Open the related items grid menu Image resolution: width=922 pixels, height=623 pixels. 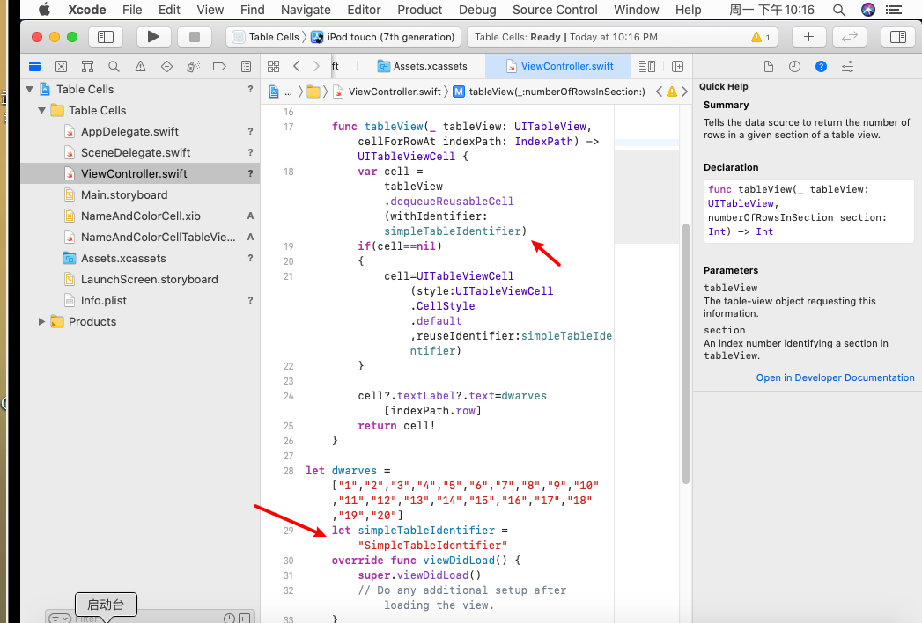(x=273, y=66)
